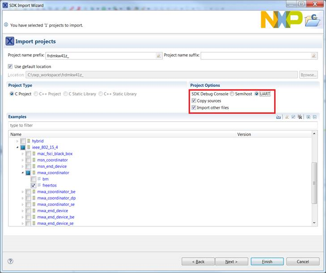The height and width of the screenshot is (273, 326).
Task: Click the help question mark icon
Action: (10, 261)
